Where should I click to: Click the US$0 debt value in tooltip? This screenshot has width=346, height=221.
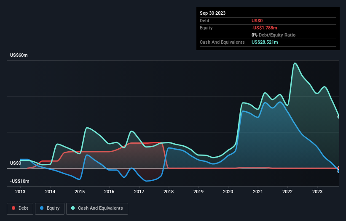(x=257, y=21)
